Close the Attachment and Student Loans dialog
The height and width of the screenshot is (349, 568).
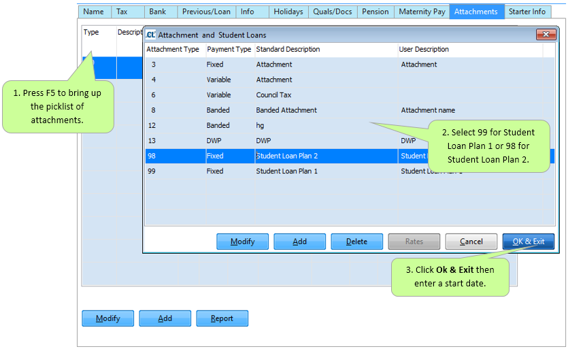(x=546, y=35)
